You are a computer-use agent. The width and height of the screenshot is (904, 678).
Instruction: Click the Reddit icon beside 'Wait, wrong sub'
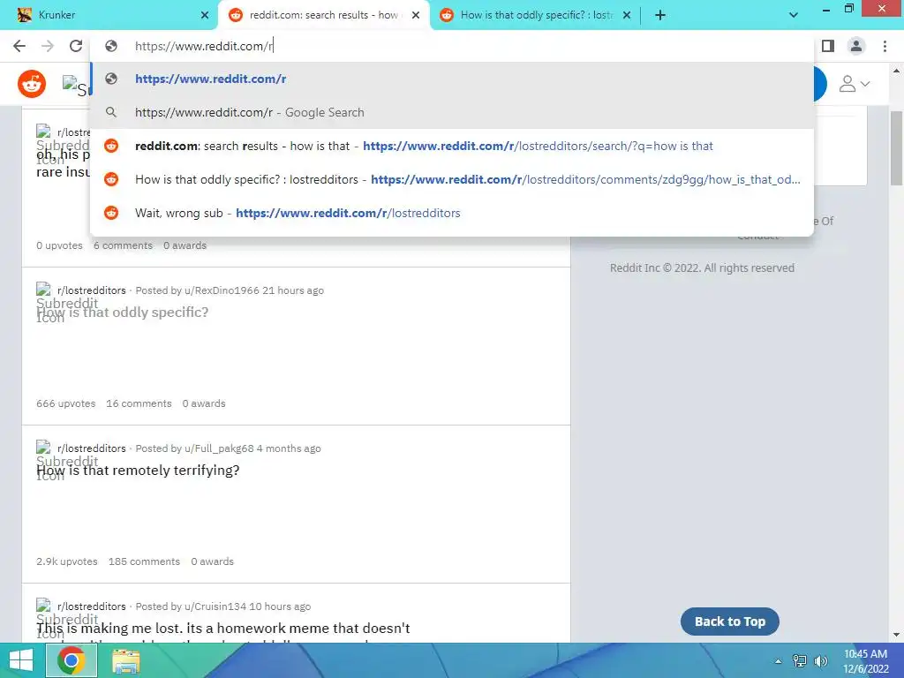[111, 213]
